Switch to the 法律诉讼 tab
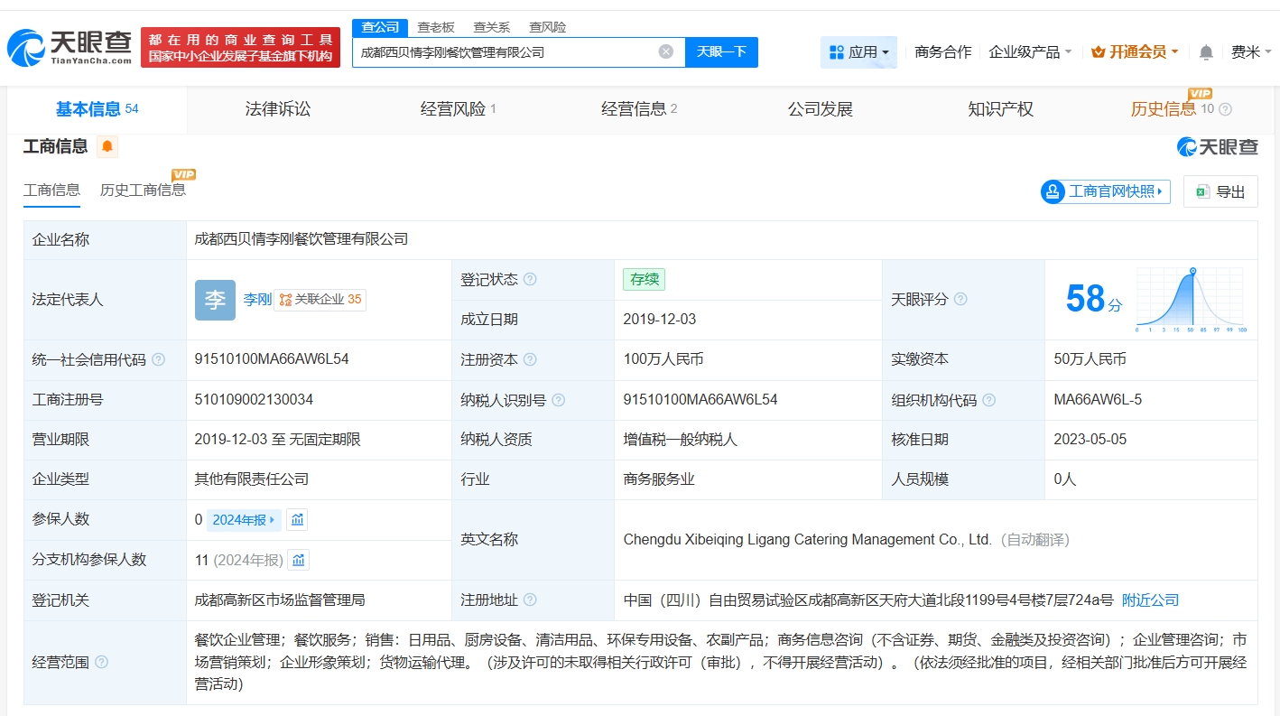This screenshot has width=1280, height=716. 277,109
